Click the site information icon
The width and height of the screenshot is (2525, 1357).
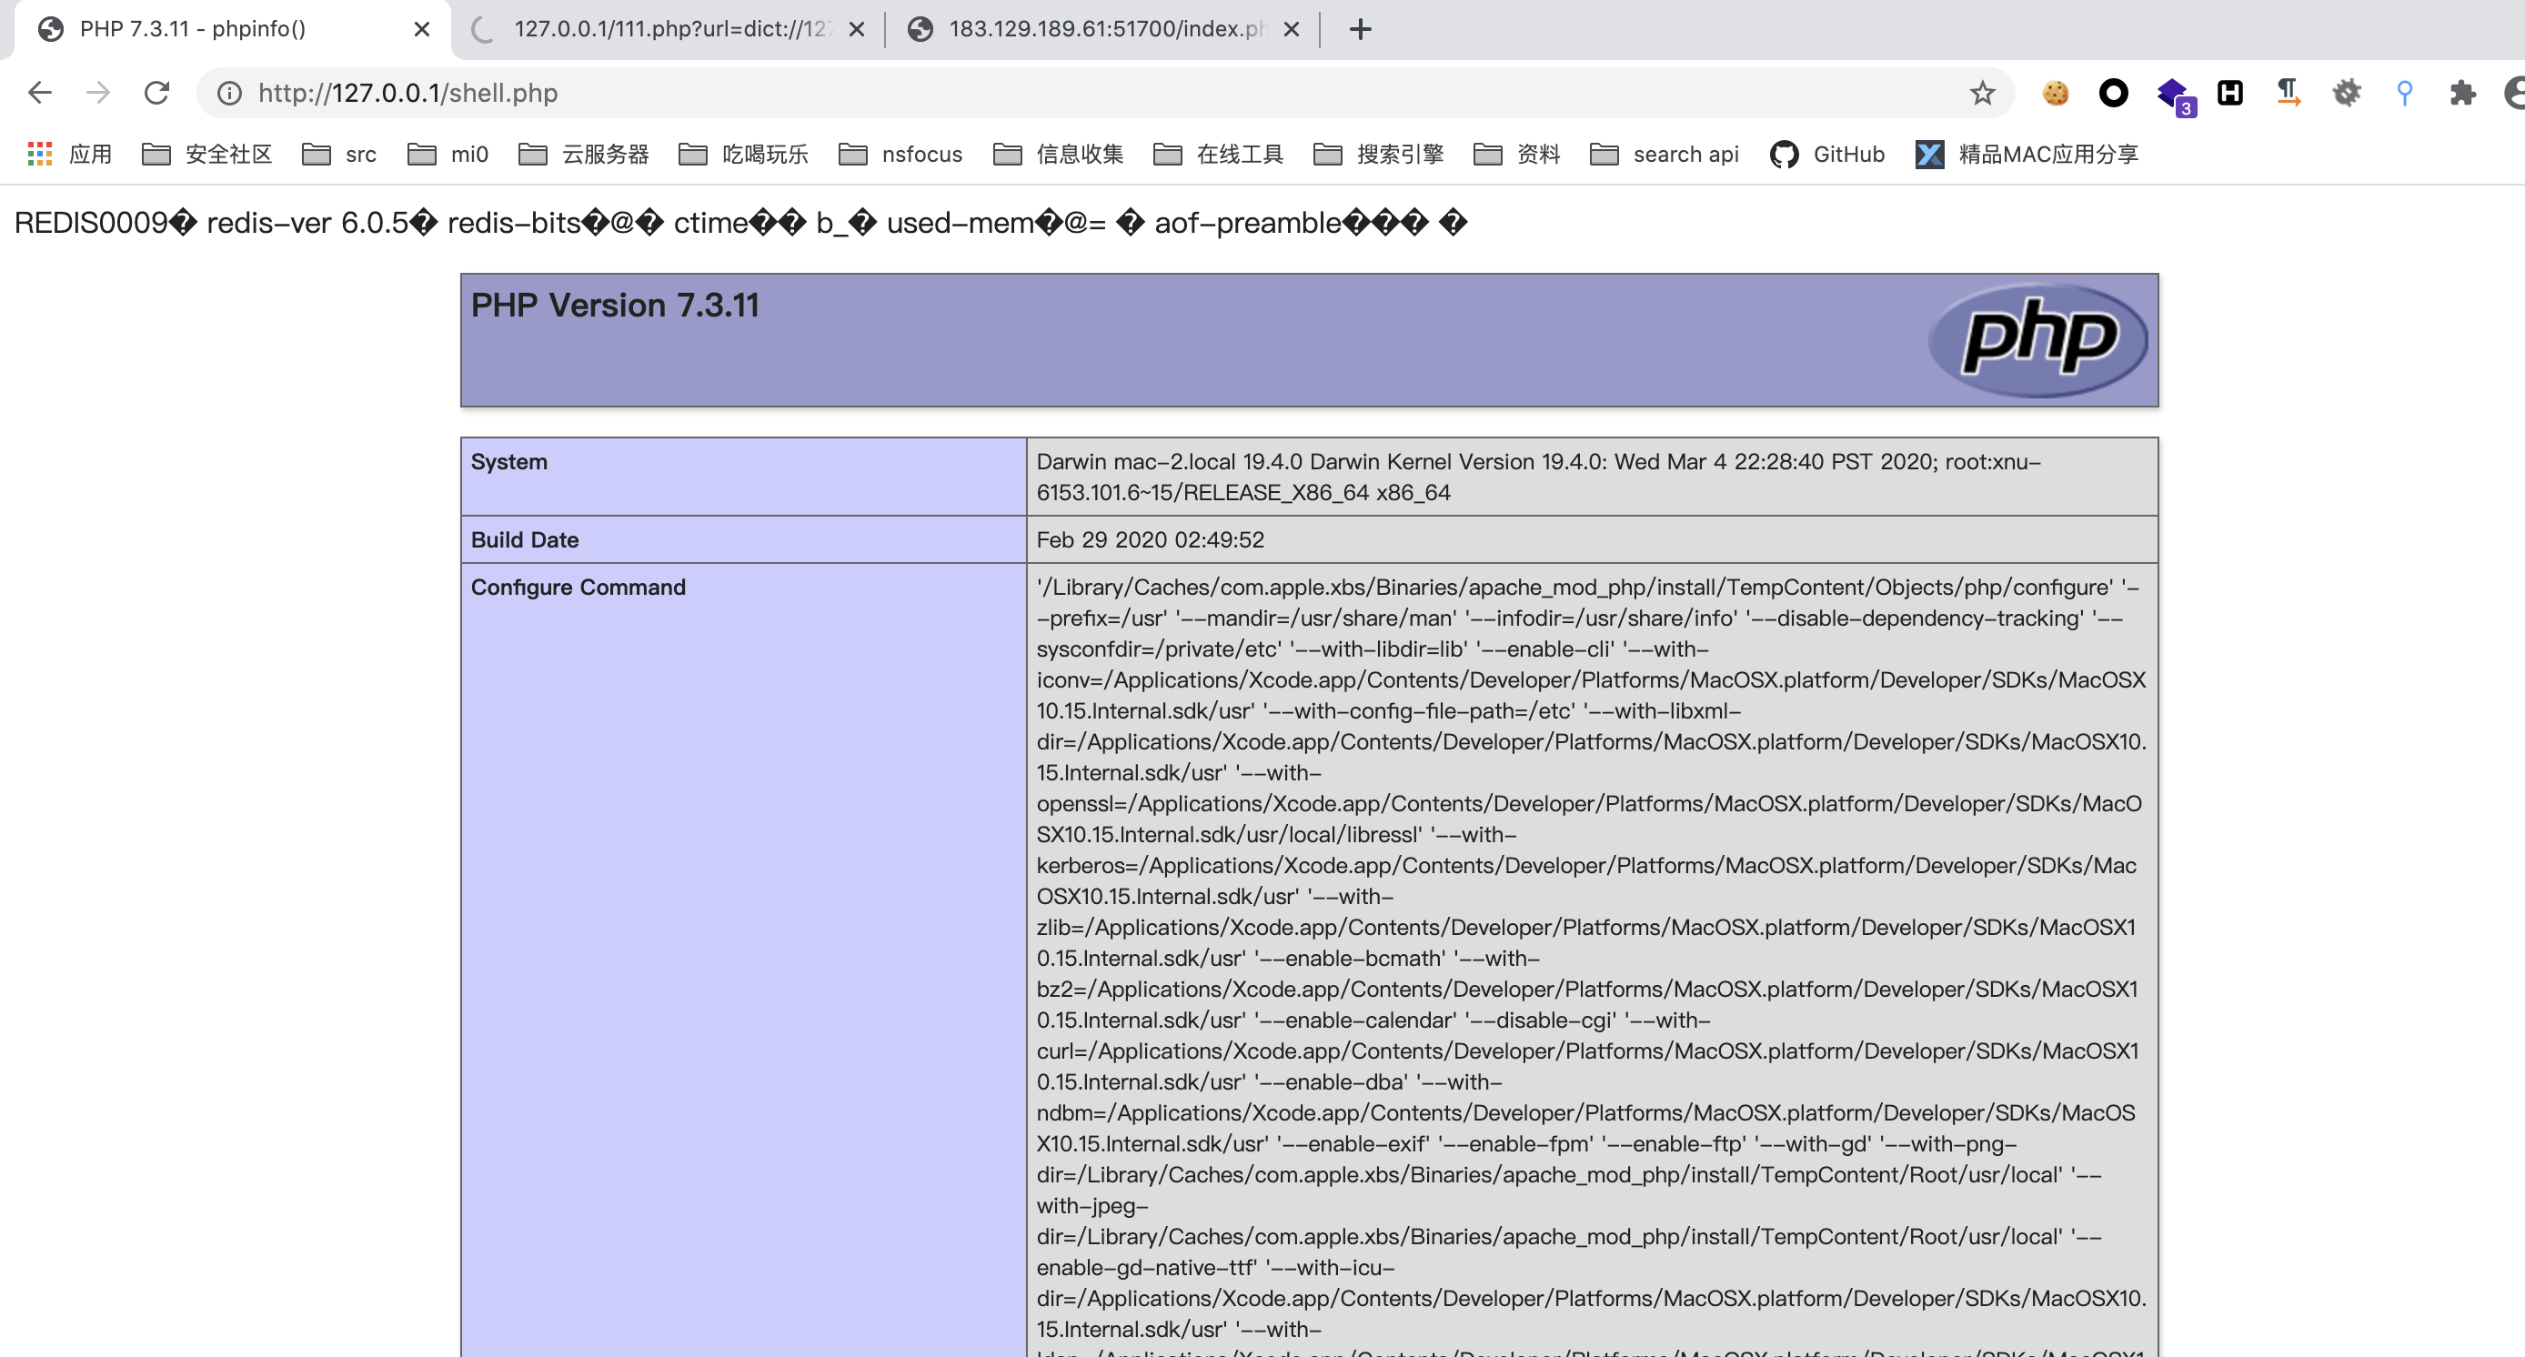pos(229,93)
